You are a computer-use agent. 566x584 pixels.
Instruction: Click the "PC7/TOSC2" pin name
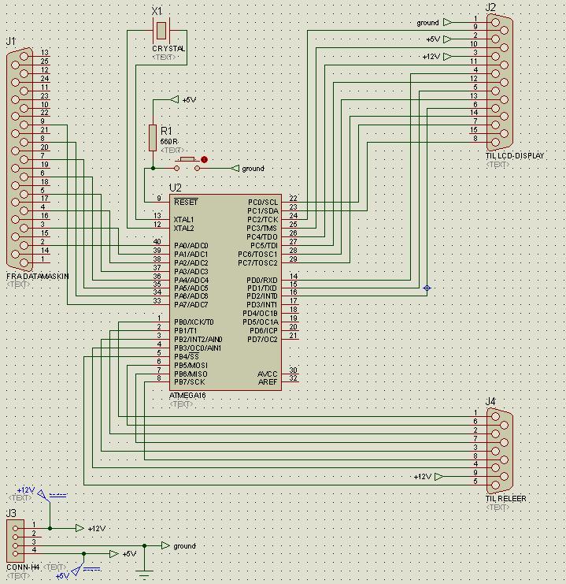click(x=258, y=263)
